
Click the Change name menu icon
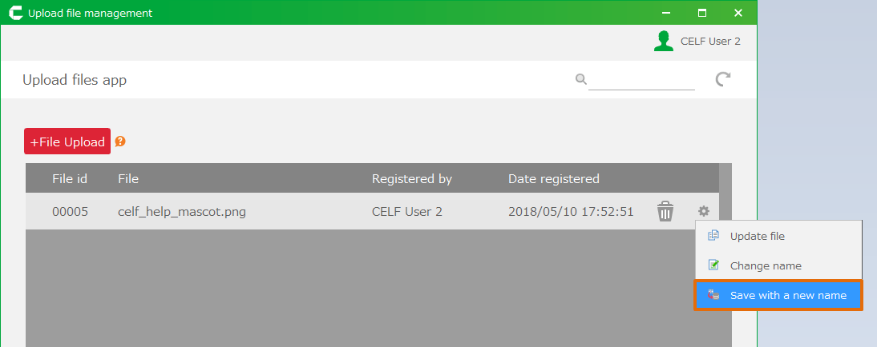pos(713,265)
